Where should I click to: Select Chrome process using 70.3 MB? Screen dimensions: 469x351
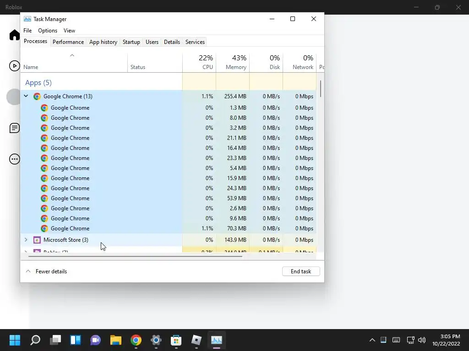click(169, 229)
